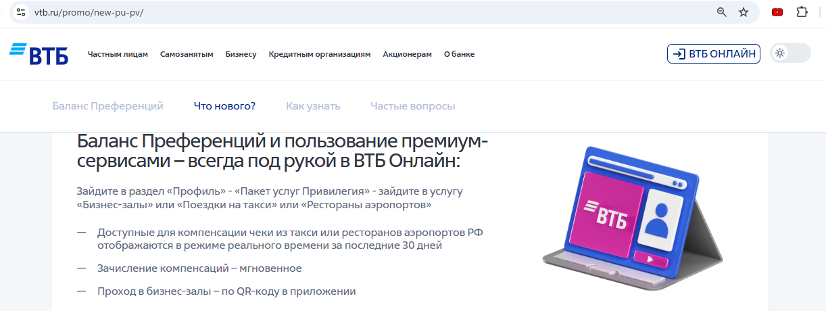The width and height of the screenshot is (826, 311).
Task: Open Кредитным организациям section
Action: pyautogui.click(x=319, y=54)
